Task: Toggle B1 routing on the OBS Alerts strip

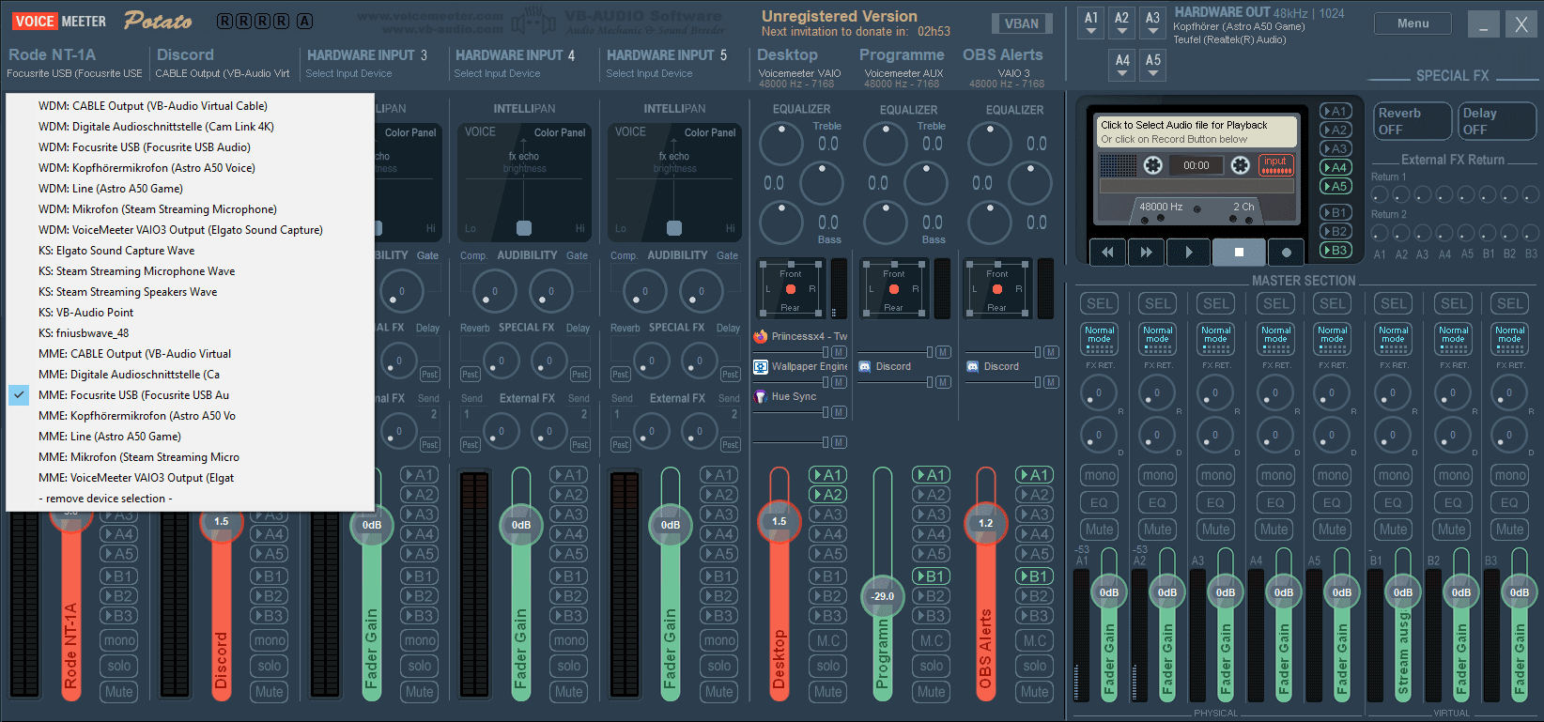Action: click(x=1034, y=576)
